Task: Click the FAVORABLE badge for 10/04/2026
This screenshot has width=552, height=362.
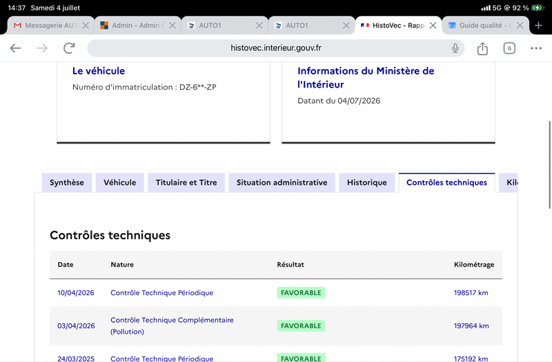Action: click(301, 292)
